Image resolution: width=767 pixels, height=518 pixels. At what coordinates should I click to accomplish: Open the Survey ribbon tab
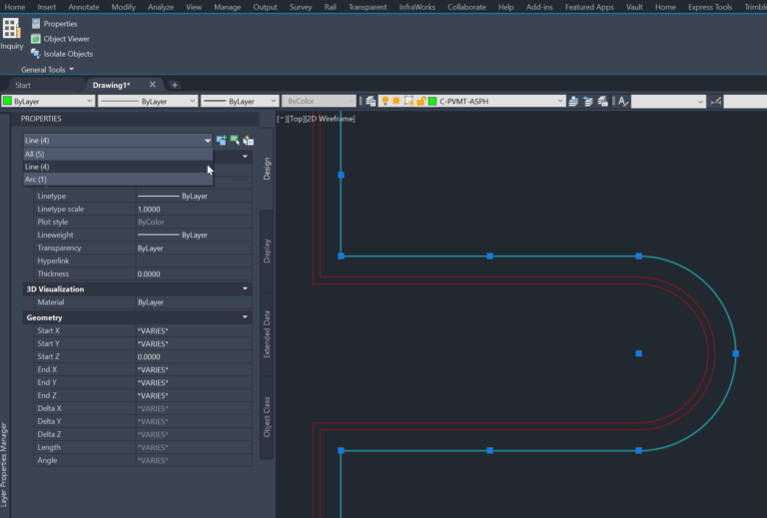301,7
